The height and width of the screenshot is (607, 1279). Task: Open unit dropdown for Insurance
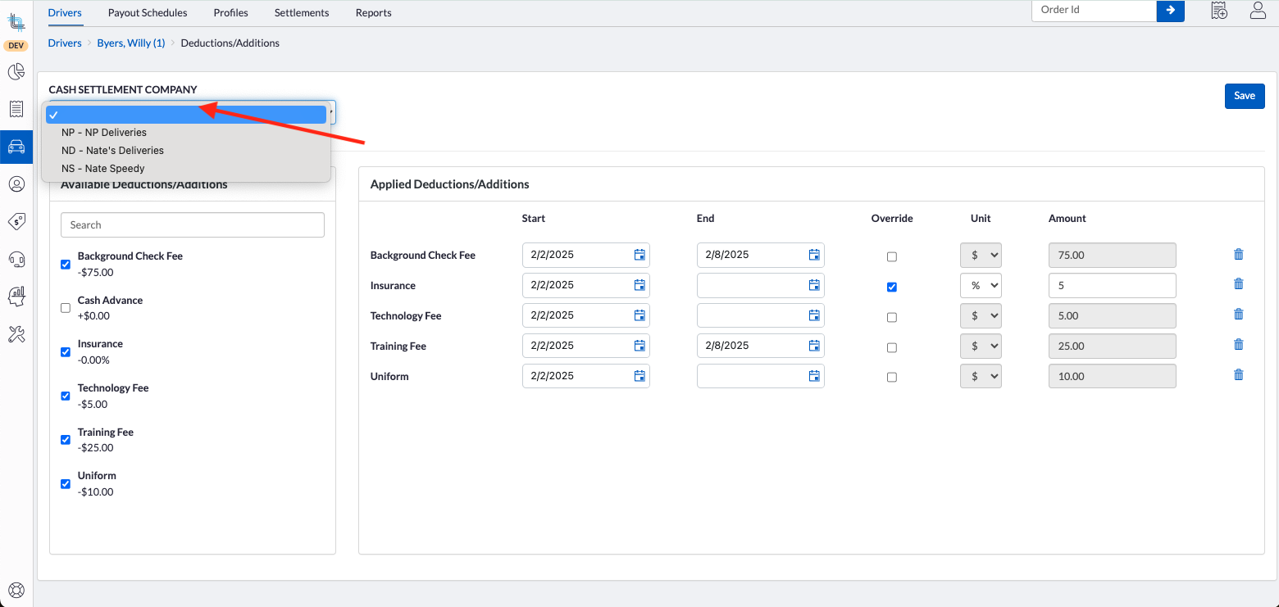pos(981,285)
